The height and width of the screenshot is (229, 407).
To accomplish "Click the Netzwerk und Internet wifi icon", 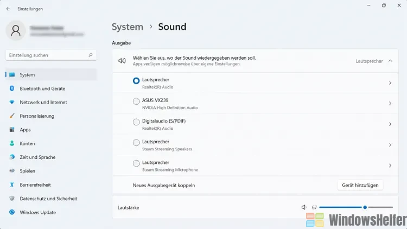I will click(x=12, y=103).
